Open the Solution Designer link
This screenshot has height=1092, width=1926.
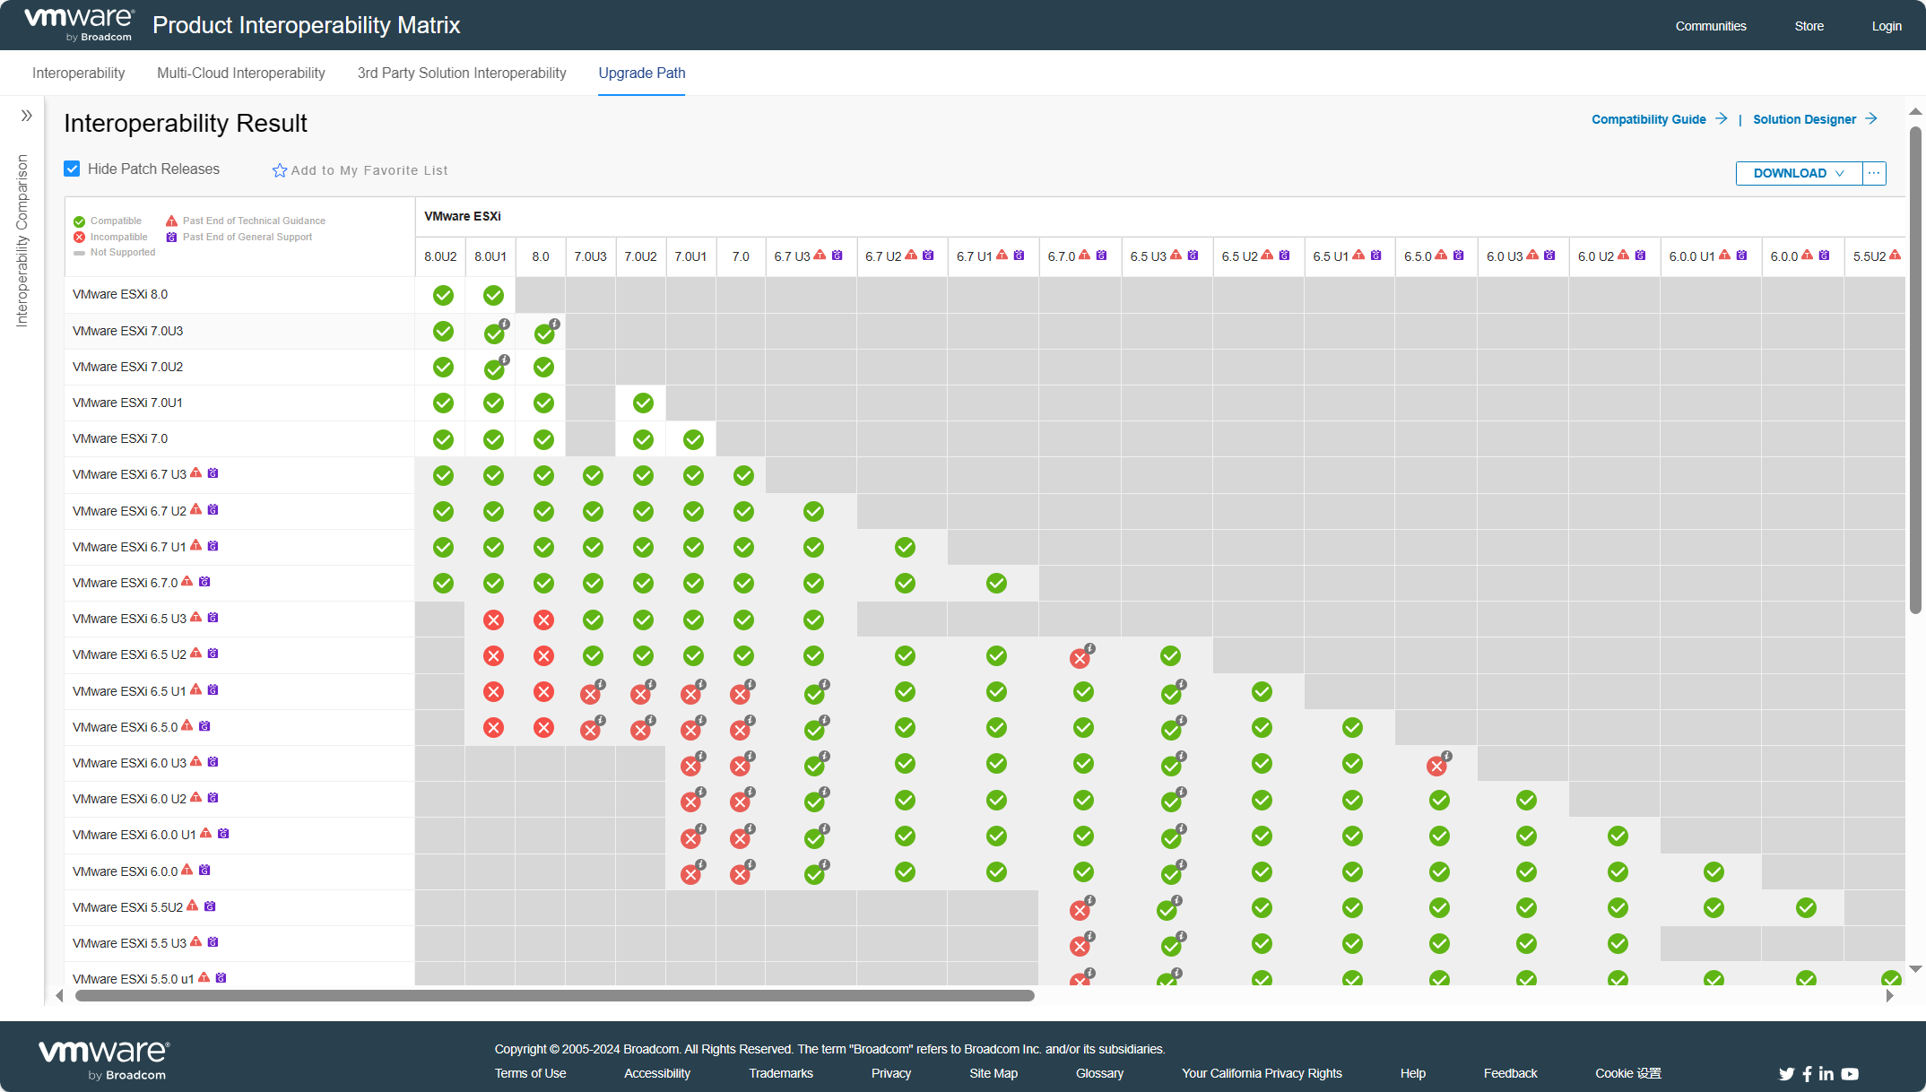click(1815, 119)
